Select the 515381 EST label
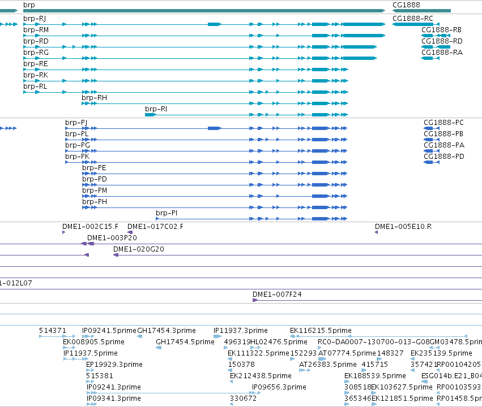The image size is (482, 407). [100, 376]
